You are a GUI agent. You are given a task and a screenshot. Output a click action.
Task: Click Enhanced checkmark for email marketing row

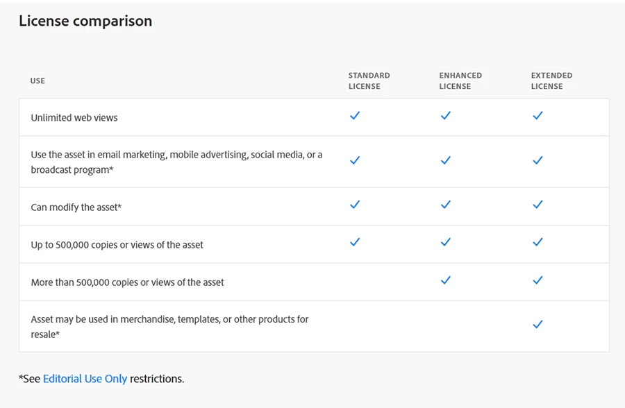click(x=446, y=160)
